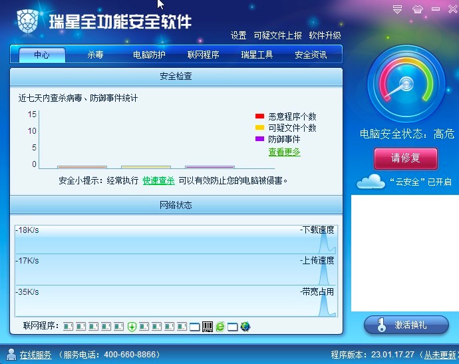Viewport: 459px width, 364px height.
Task: Click the red 恶意程序个数 legend swatch
Action: [259, 116]
